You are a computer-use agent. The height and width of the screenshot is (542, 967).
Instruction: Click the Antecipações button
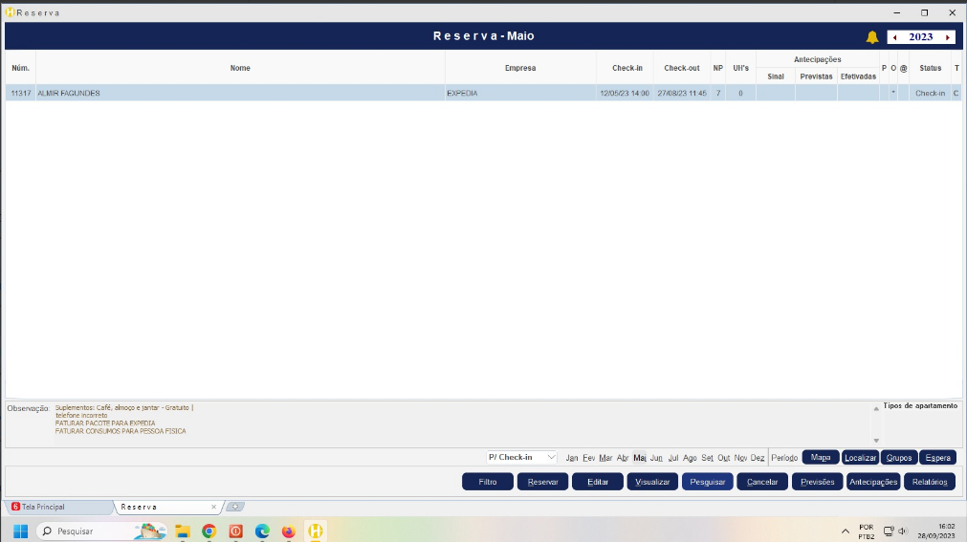(x=873, y=482)
